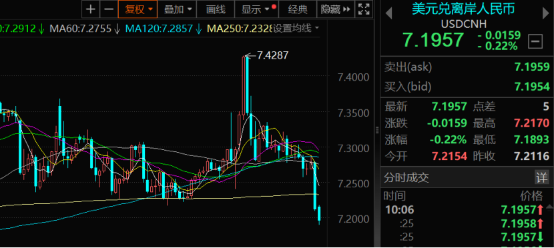Screen dimensions: 554x248
Task: Toggle fullscreen chart icon
Action: pos(364,9)
